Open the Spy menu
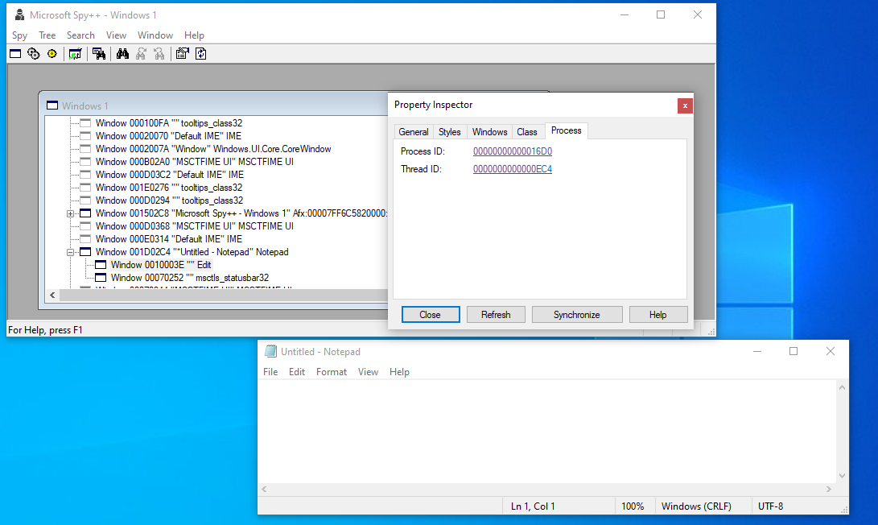 (x=19, y=35)
